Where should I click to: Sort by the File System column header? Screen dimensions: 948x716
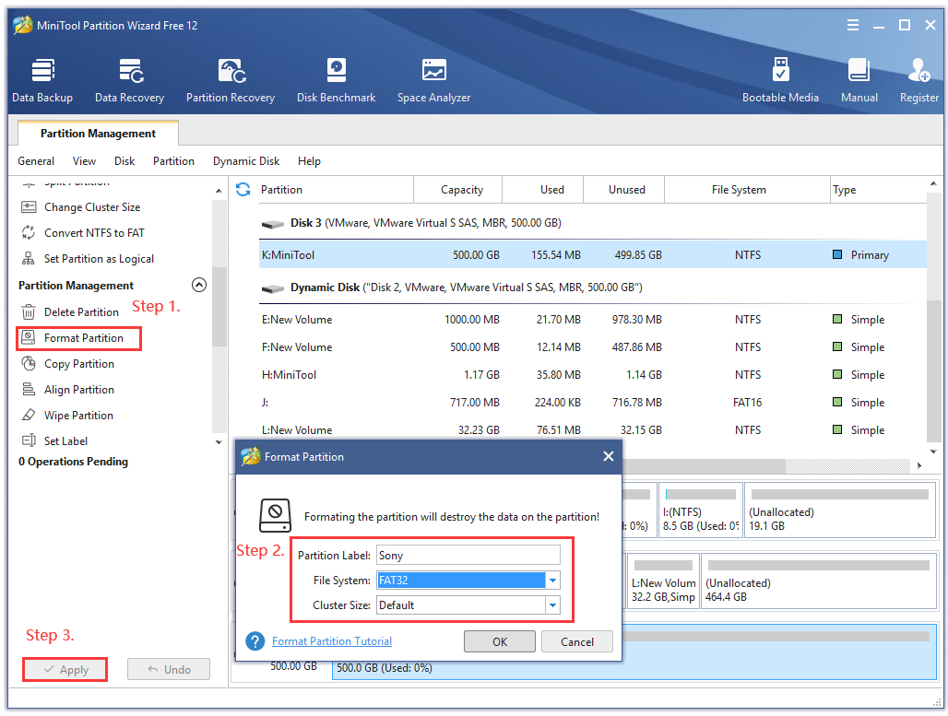(747, 190)
